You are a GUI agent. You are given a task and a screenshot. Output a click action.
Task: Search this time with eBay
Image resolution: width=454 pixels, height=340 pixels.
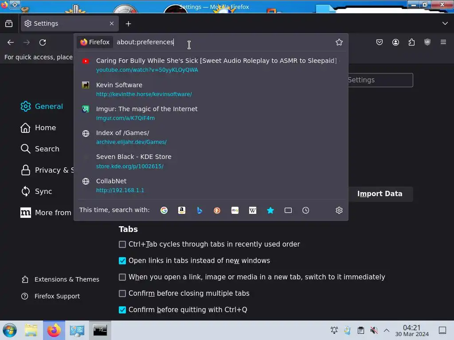click(235, 210)
